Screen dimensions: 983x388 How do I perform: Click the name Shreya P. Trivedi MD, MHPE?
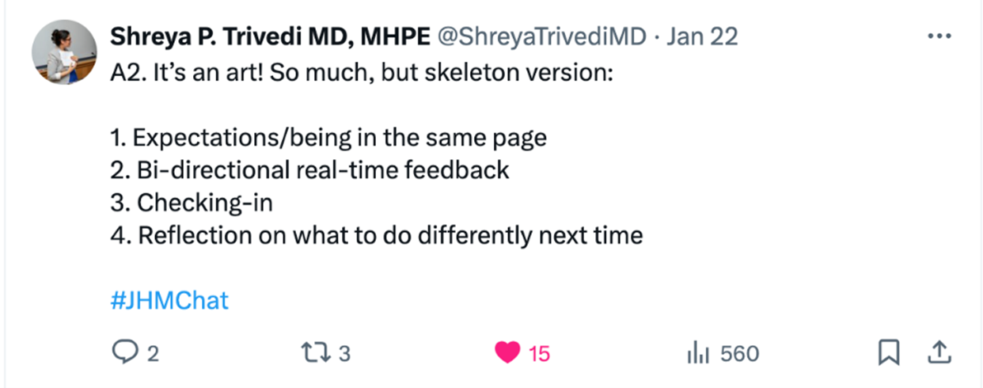click(x=270, y=37)
